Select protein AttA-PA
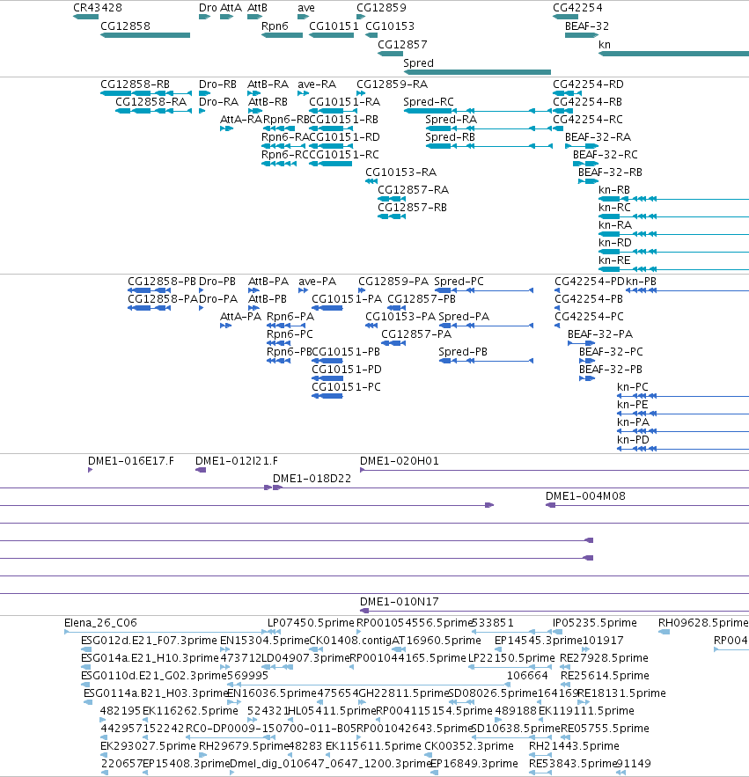Image resolution: width=749 pixels, height=777 pixels. click(225, 326)
